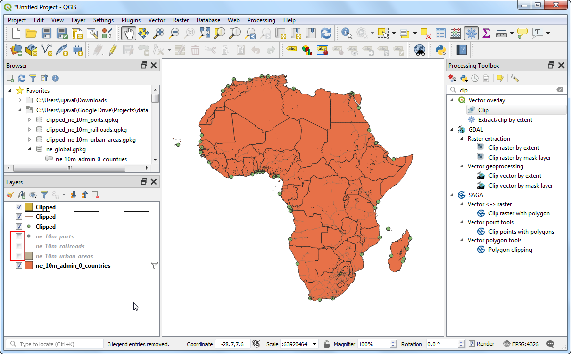Click the Identify Features tool
This screenshot has width=571, height=354.
347,33
